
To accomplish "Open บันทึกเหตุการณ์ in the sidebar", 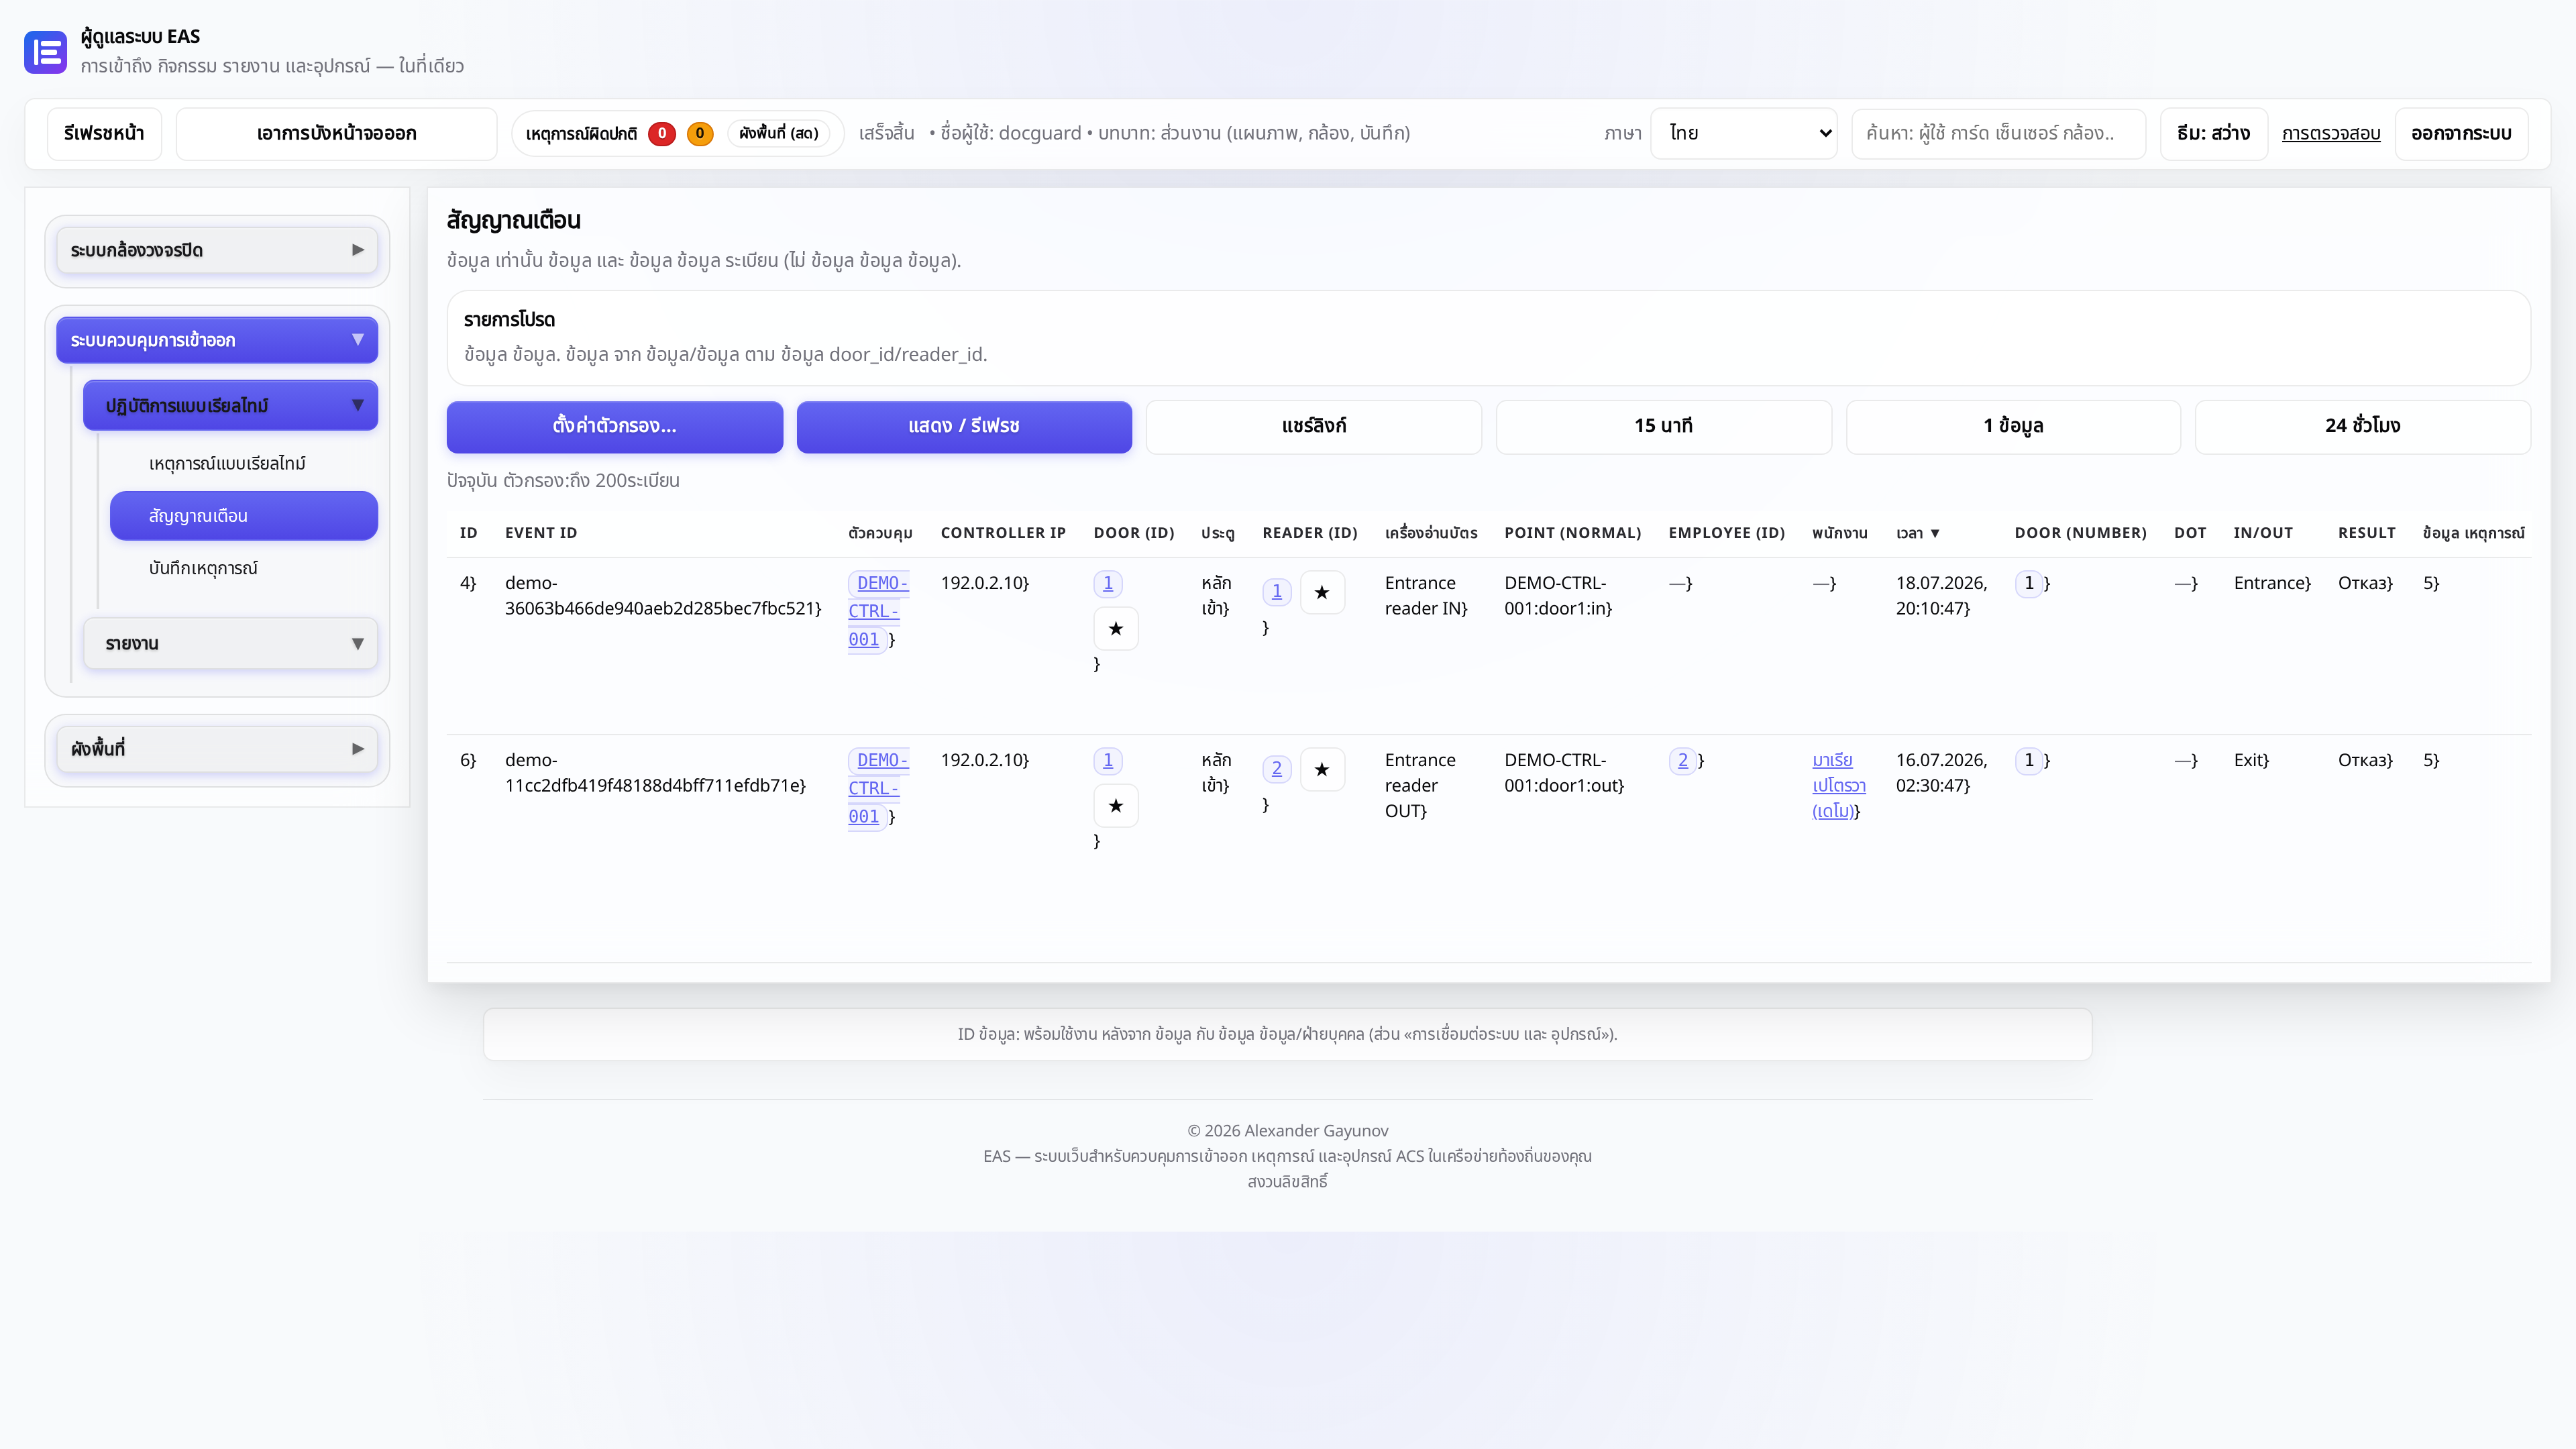I will tap(203, 568).
